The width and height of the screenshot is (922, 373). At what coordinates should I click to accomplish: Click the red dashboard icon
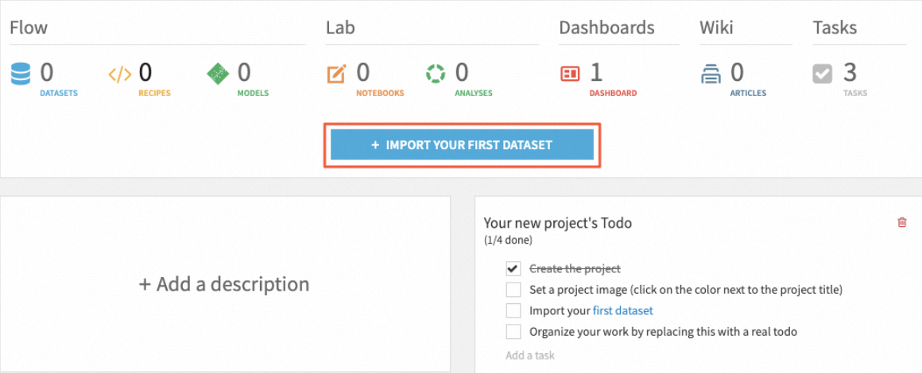[x=571, y=74]
